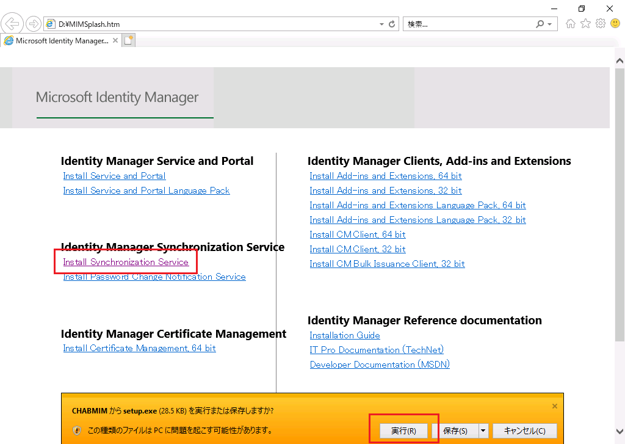Open Add-ins and Extensions Language Pack, 64 bit
This screenshot has height=444, width=625.
point(417,205)
